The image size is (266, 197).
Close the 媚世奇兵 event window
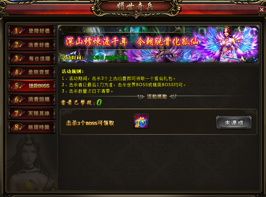[x=262, y=10]
